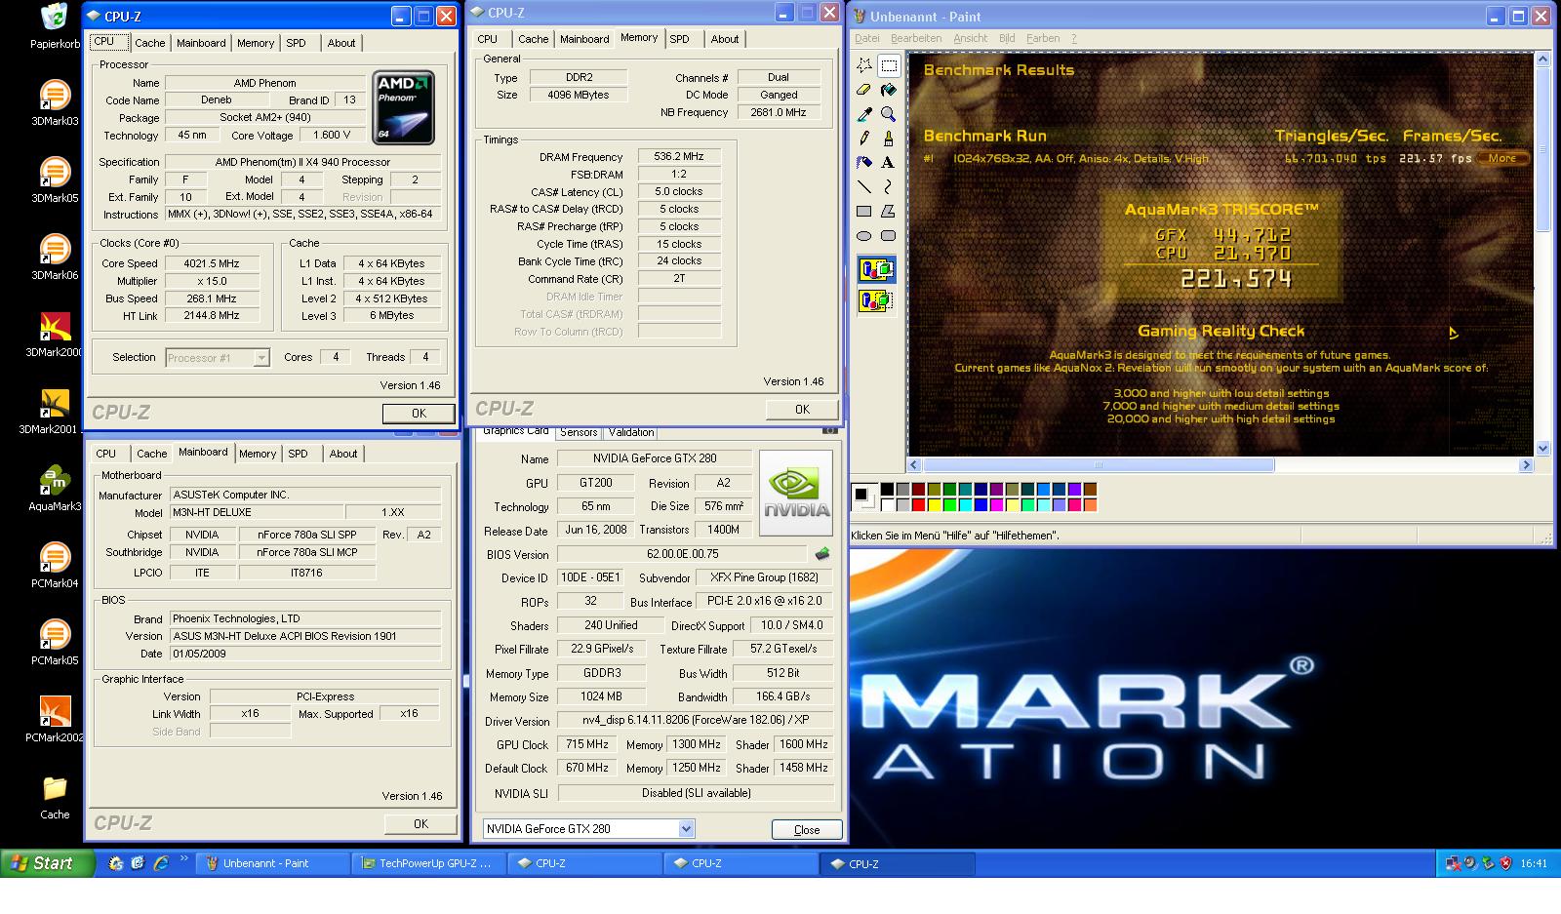Click the GPU-Z Close button
The image size is (1561, 914).
(x=807, y=830)
